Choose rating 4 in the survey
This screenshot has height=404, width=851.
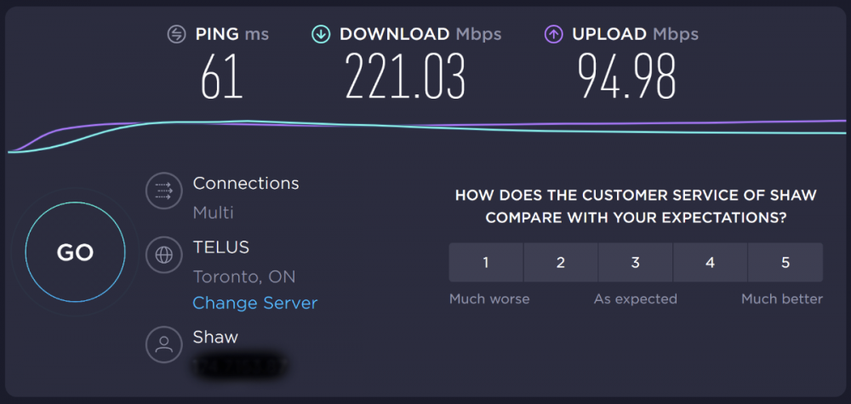[711, 262]
